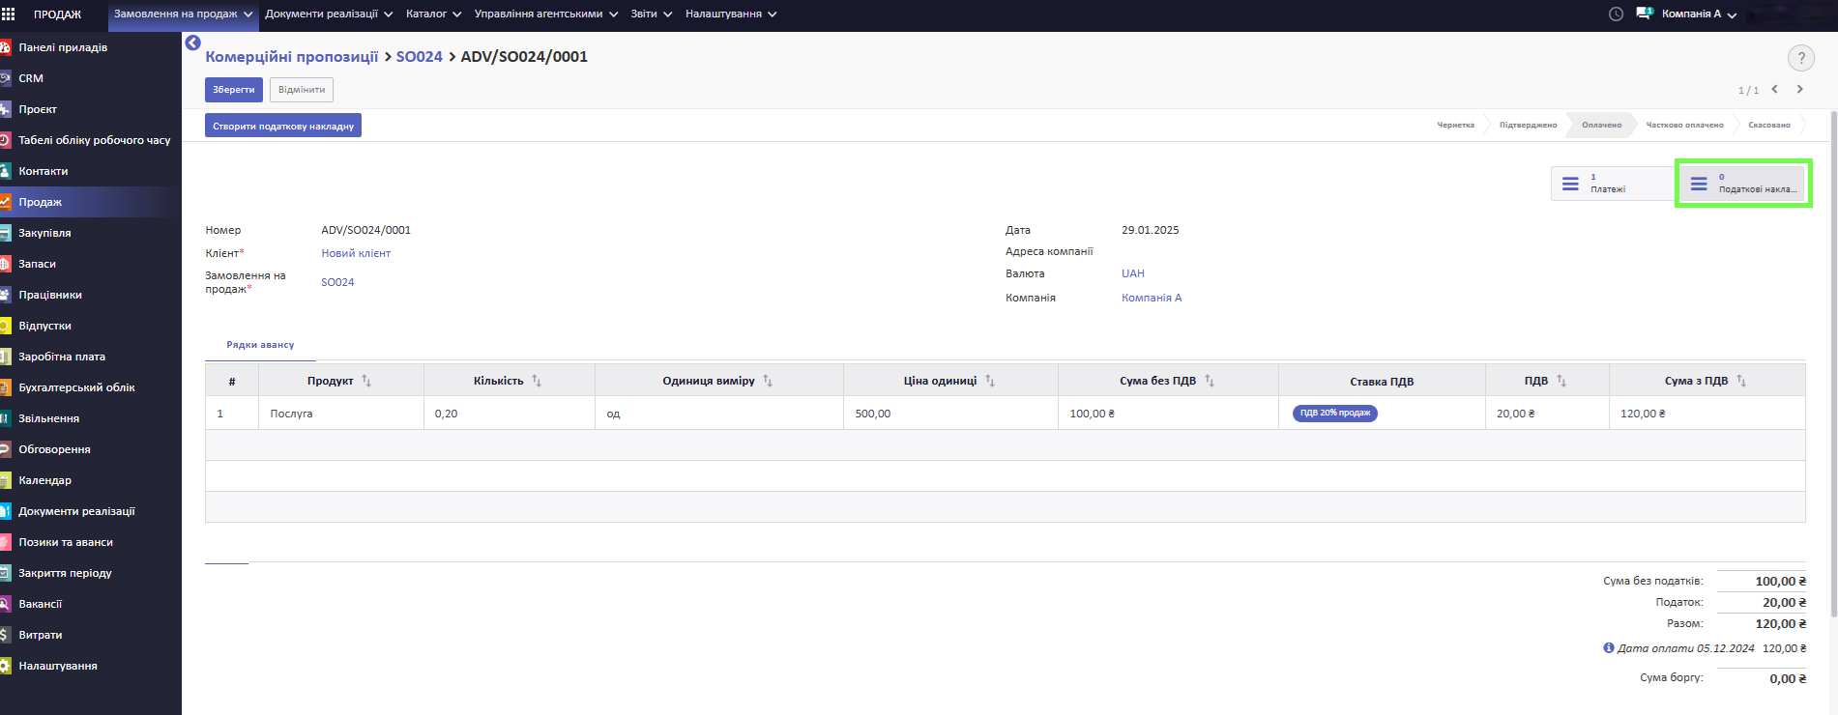Open the Заробітна плата sidebar icon
The height and width of the screenshot is (715, 1838).
[x=5, y=357]
